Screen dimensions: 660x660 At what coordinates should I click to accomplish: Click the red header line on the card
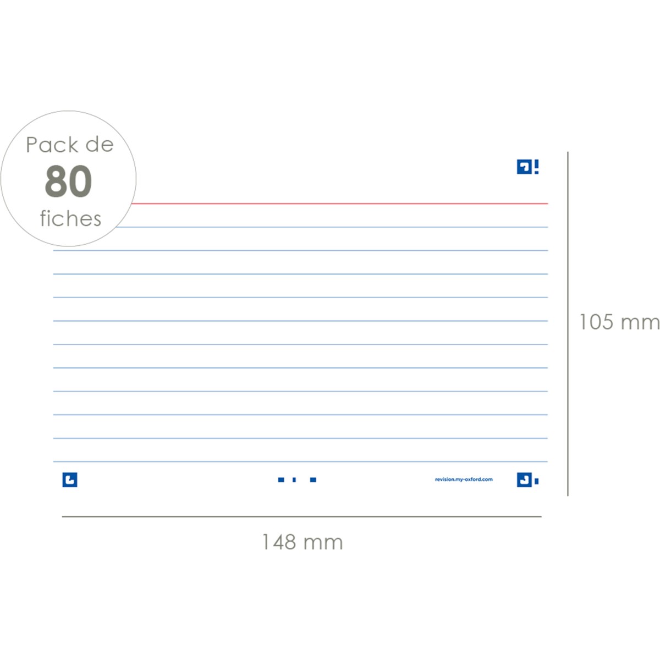click(x=341, y=204)
